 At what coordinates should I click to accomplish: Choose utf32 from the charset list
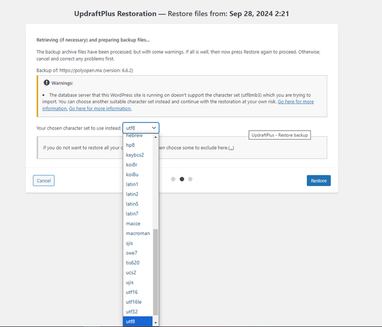tap(138, 311)
